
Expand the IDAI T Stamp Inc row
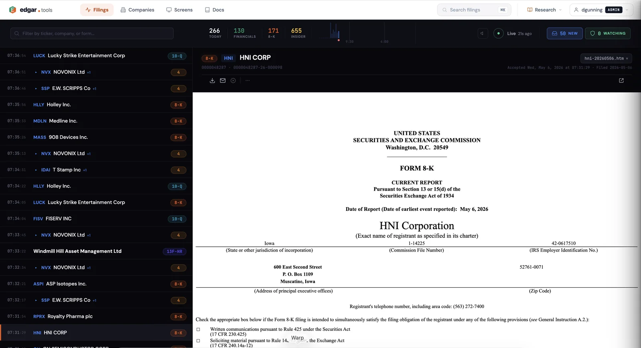coord(36,170)
